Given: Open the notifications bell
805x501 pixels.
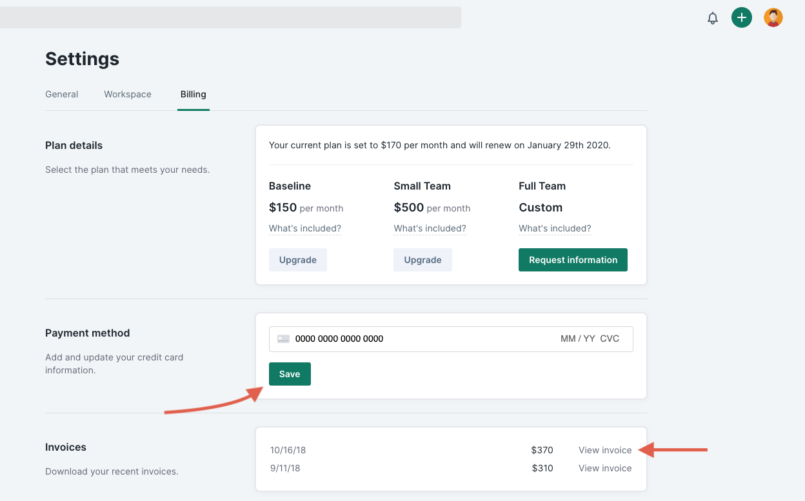Looking at the screenshot, I should [713, 18].
